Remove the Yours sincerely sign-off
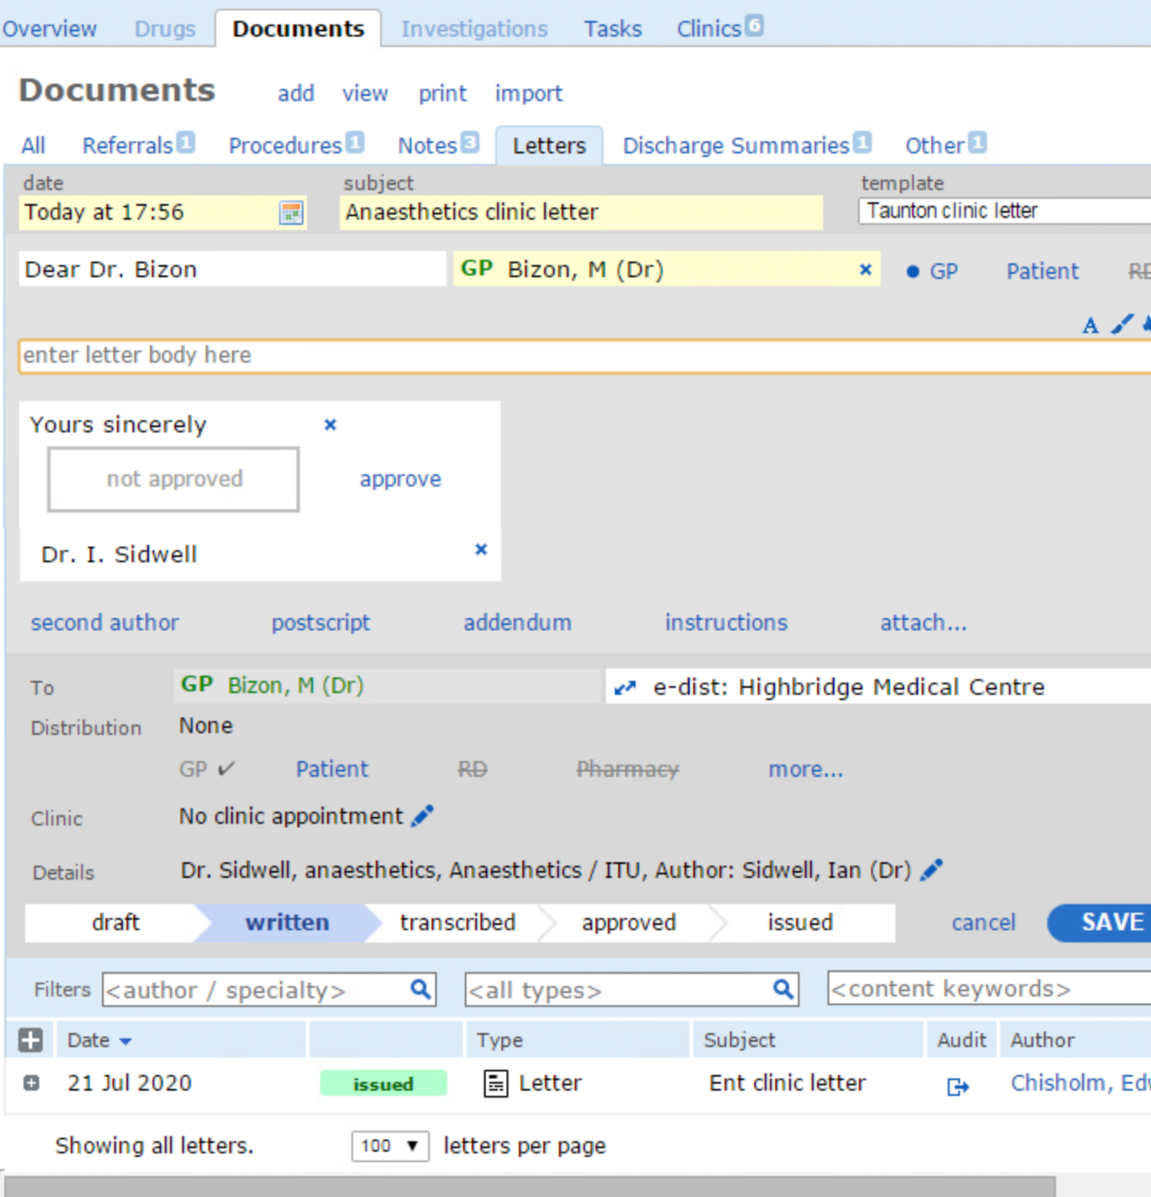The image size is (1151, 1197). [x=330, y=425]
